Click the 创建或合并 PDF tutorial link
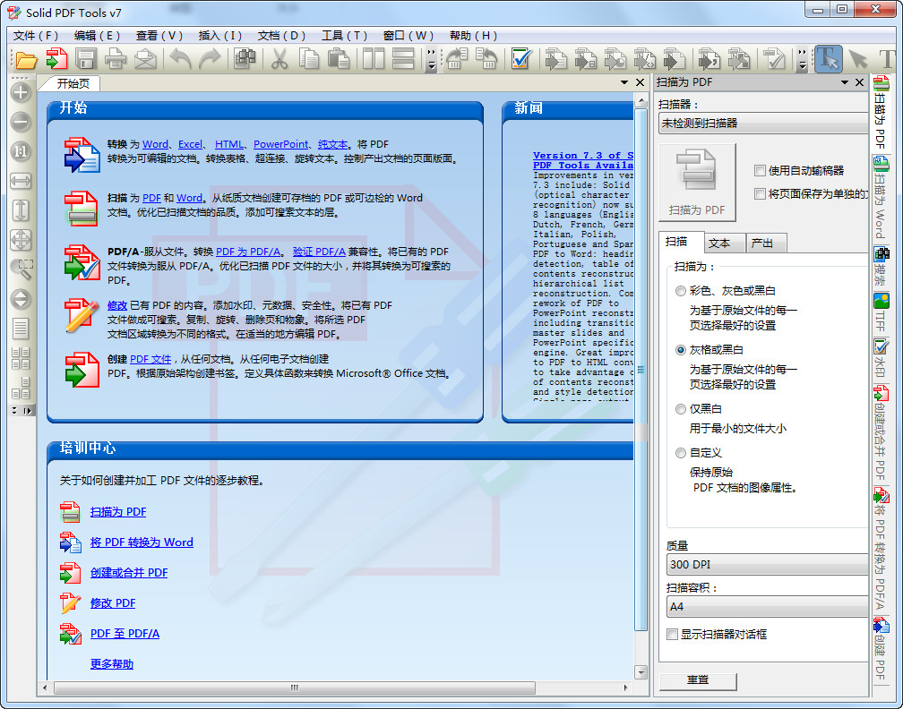 129,573
